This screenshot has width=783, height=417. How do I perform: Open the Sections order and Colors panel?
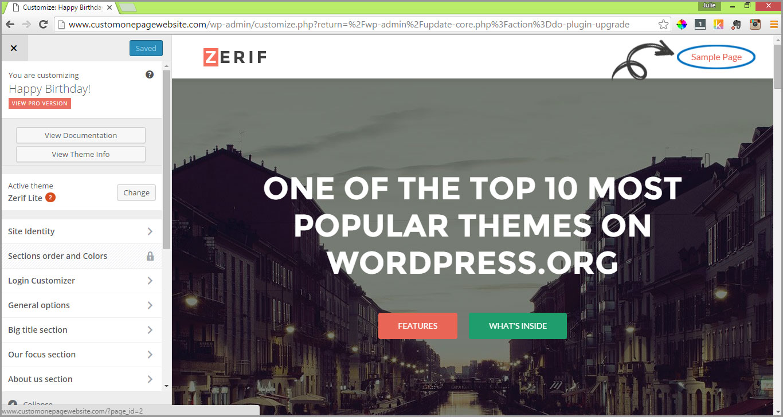[81, 256]
